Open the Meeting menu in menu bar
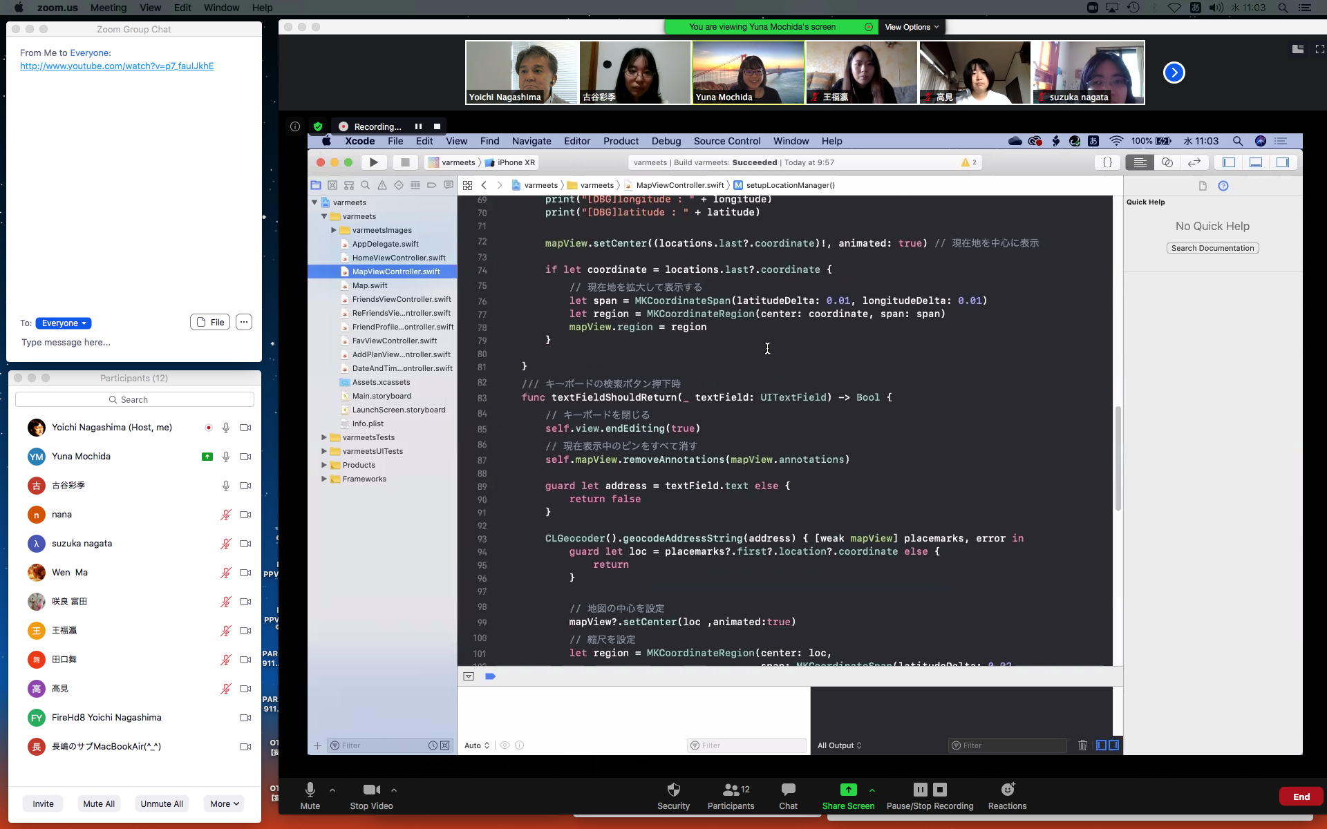This screenshot has height=829, width=1327. [109, 8]
